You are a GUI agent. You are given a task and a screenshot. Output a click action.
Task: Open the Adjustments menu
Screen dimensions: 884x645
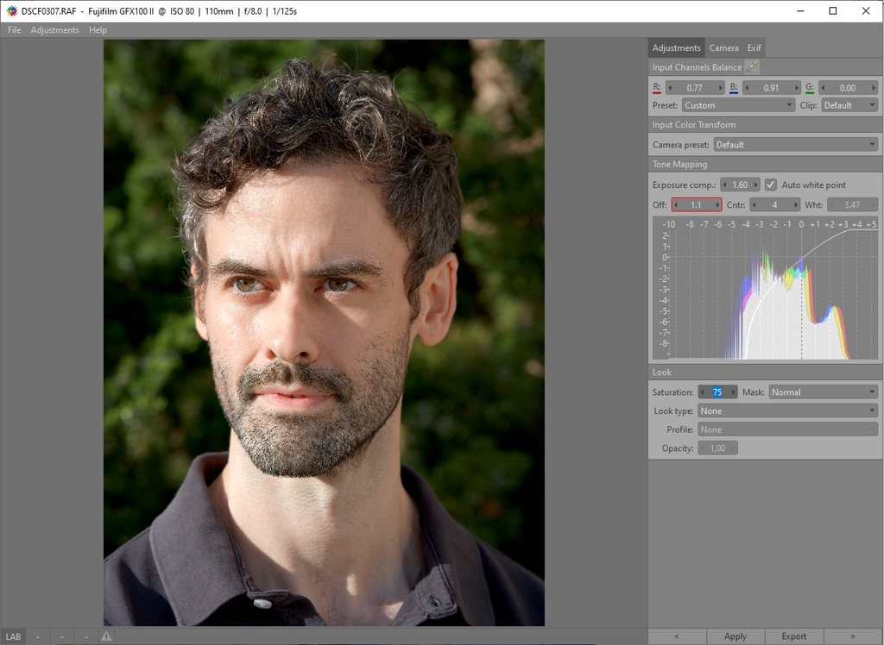[x=54, y=30]
